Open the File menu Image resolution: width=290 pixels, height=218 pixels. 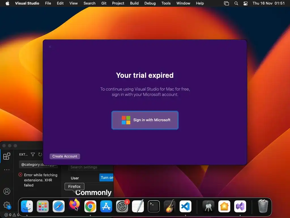coord(48,3)
